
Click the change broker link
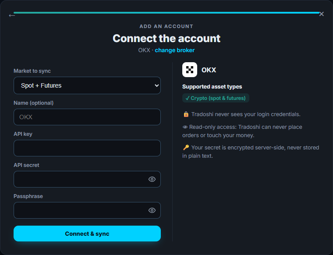(174, 50)
